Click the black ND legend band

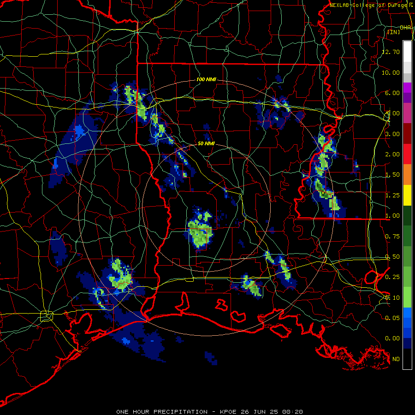coord(407,359)
